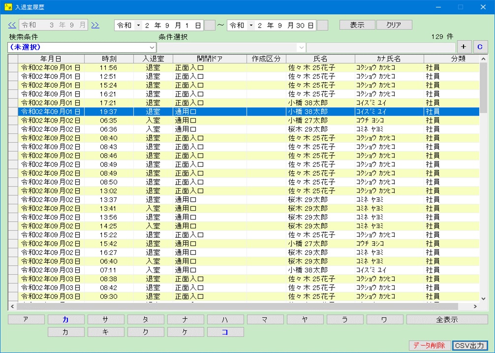Open the start date calendar picker button

coord(210,26)
